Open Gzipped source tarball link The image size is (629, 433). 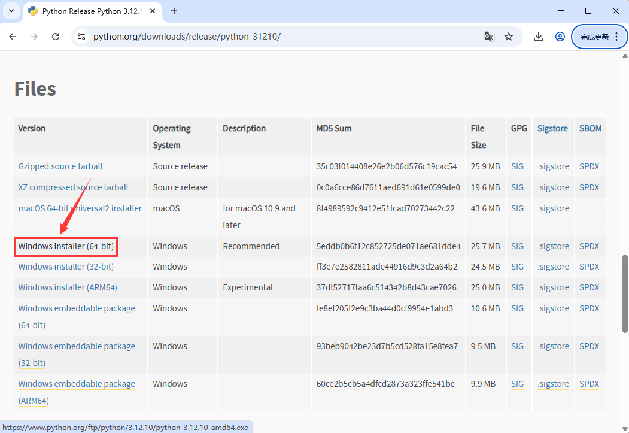[x=60, y=166]
